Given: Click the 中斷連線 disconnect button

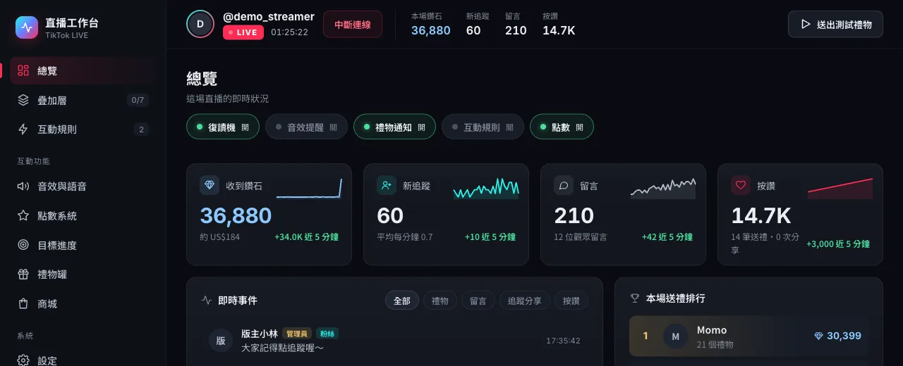Looking at the screenshot, I should click(x=353, y=25).
